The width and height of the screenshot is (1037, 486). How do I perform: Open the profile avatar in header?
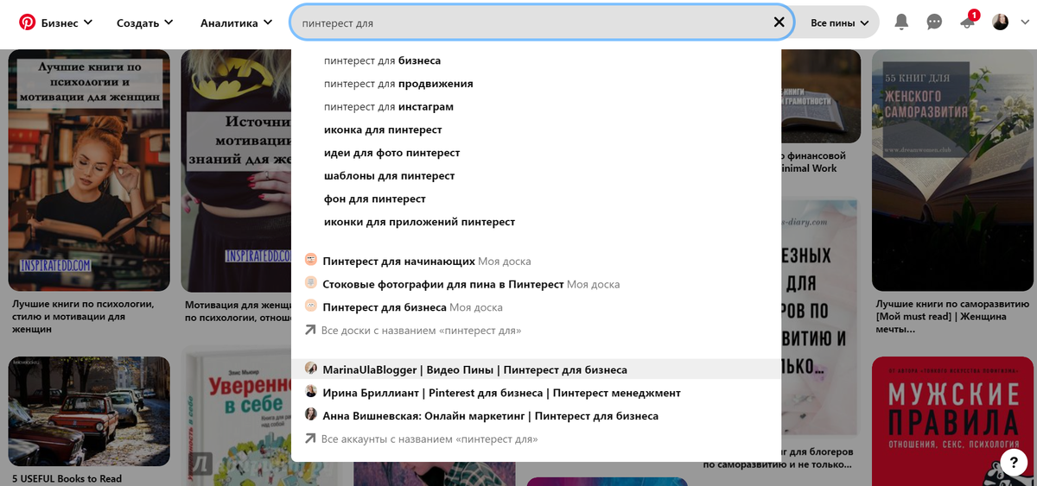point(1000,22)
